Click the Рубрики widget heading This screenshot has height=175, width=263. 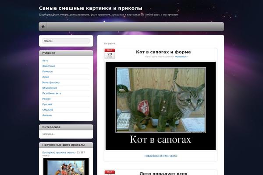tap(49, 53)
